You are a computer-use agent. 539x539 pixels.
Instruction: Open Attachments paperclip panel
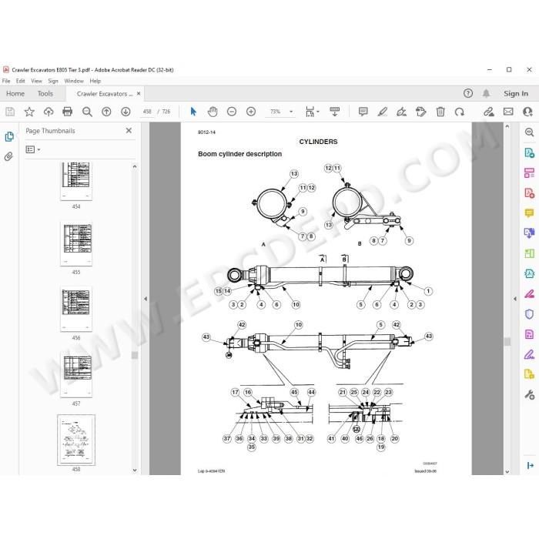click(8, 157)
